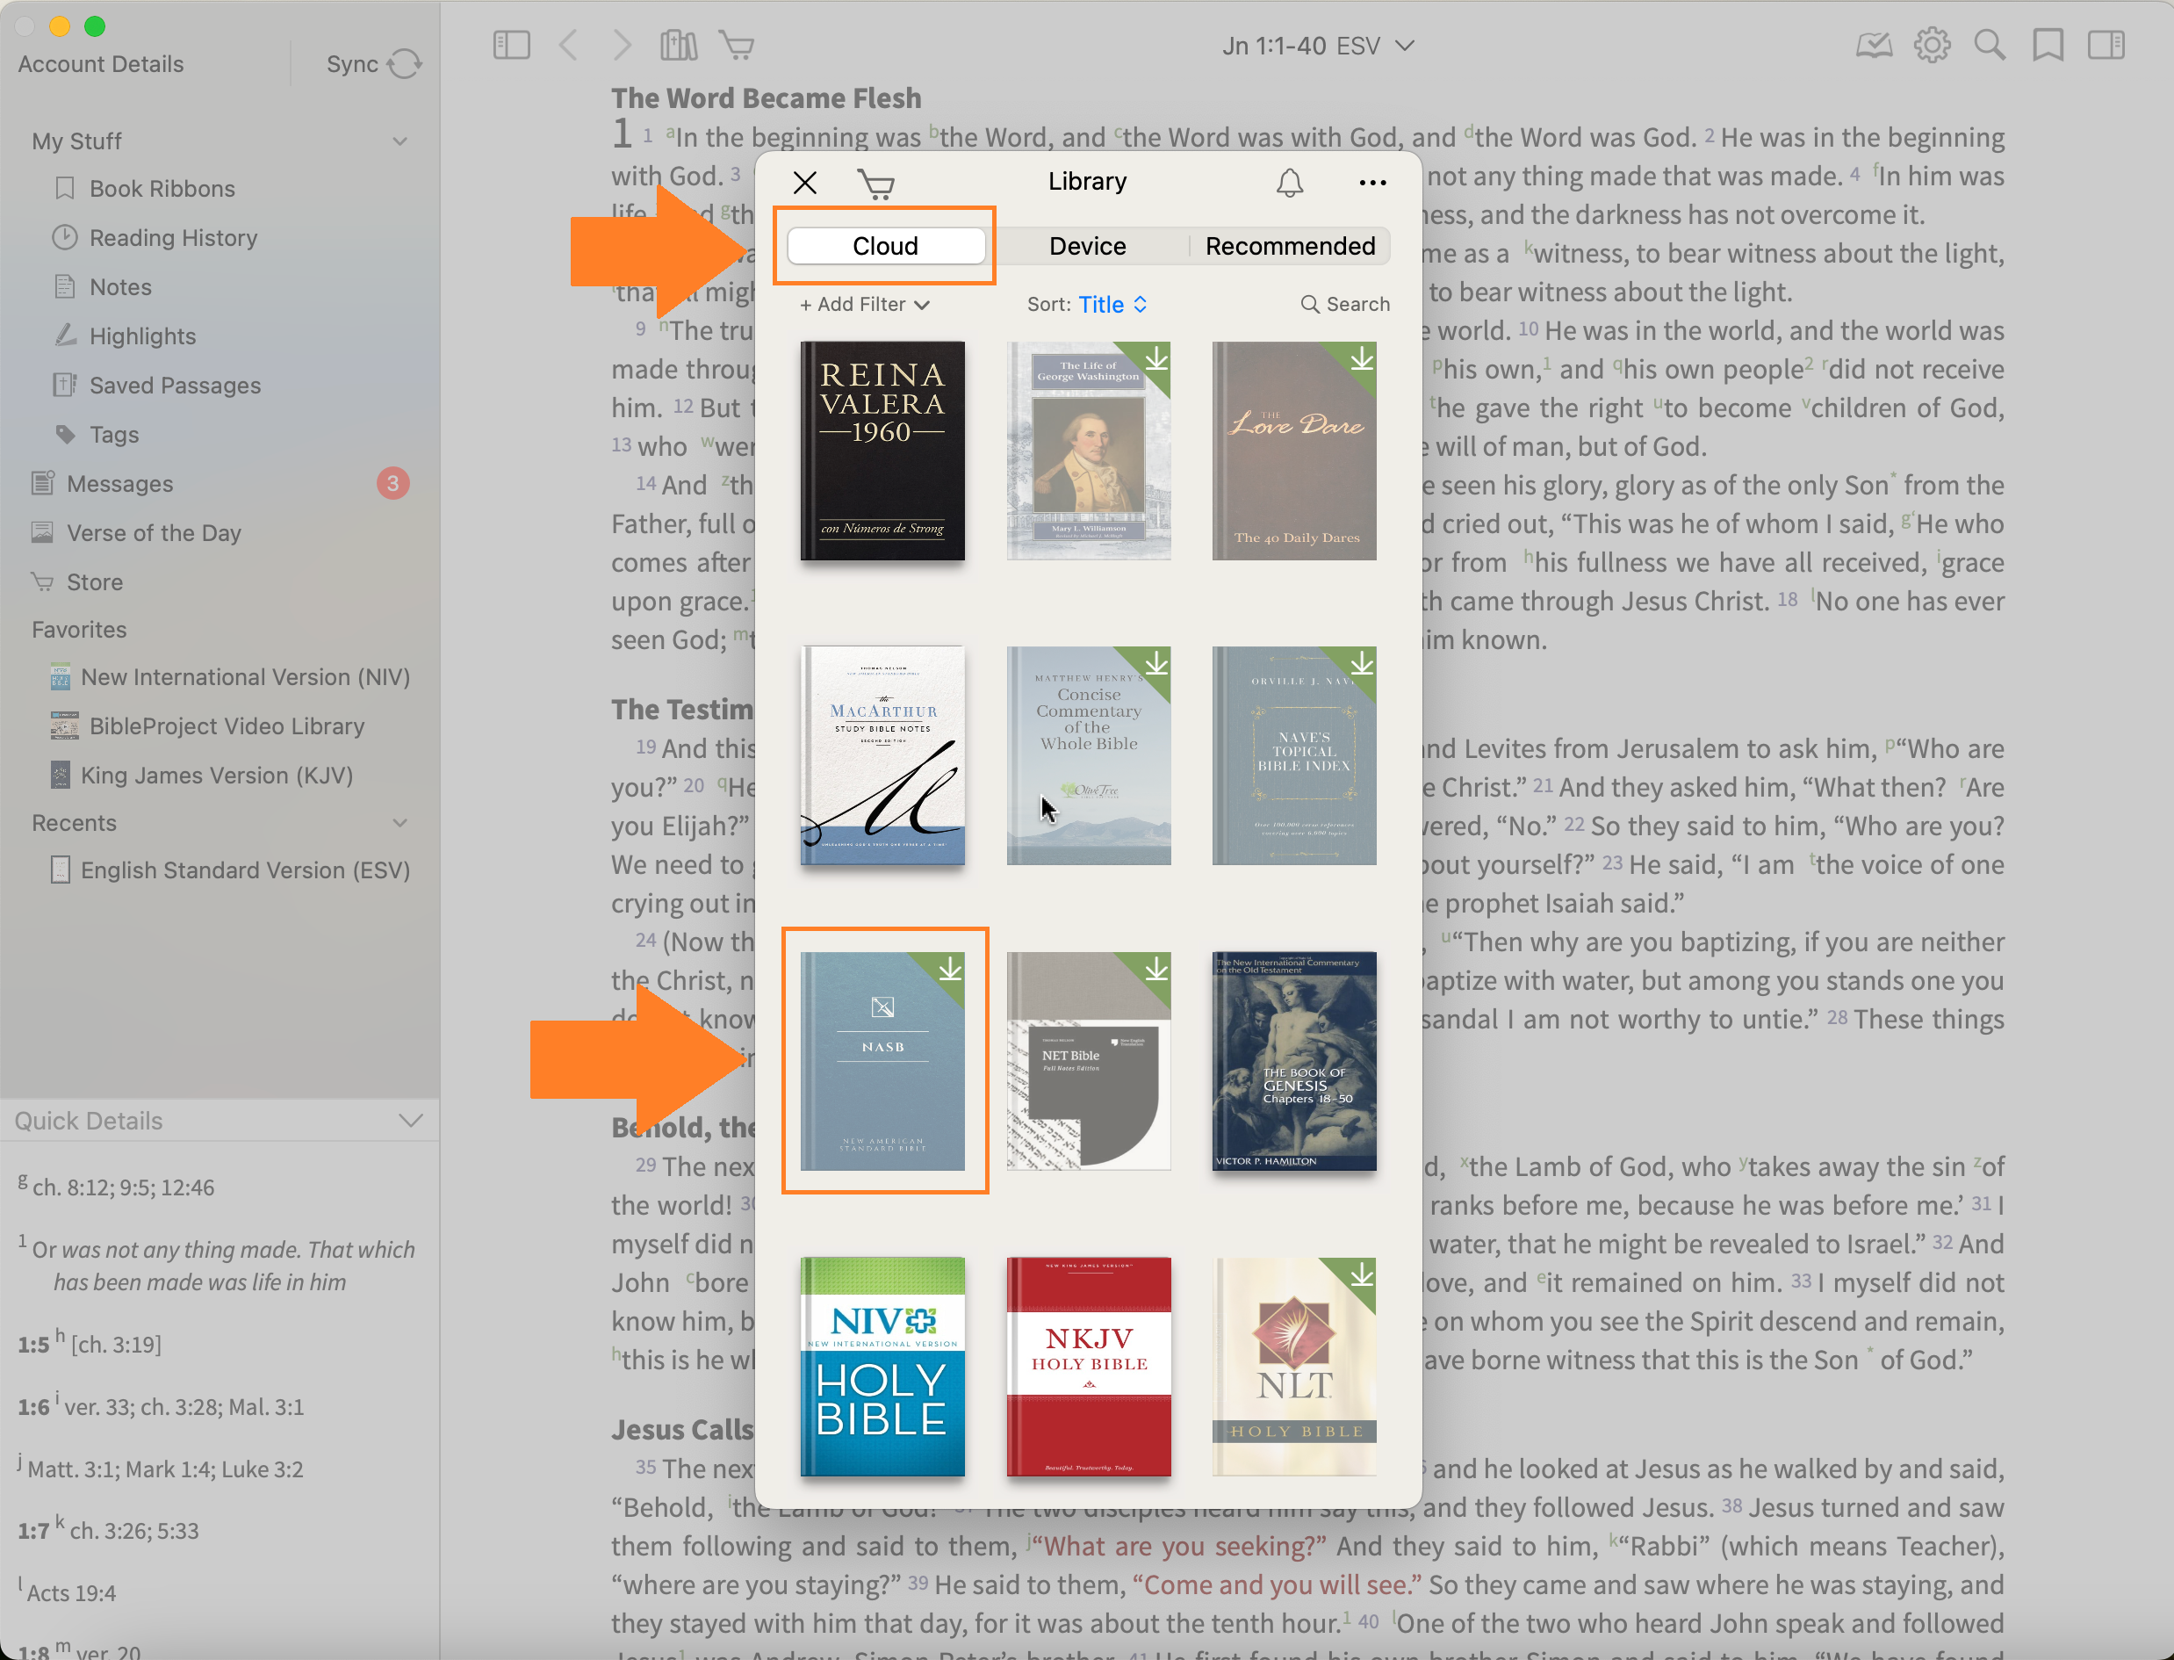
Task: Open the Jn 1:1-40 ESV passage dropdown
Action: point(1318,47)
